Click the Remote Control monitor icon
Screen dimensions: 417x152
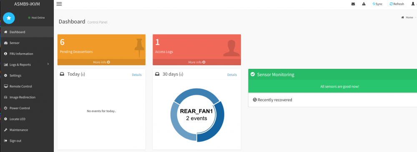(x=5, y=86)
